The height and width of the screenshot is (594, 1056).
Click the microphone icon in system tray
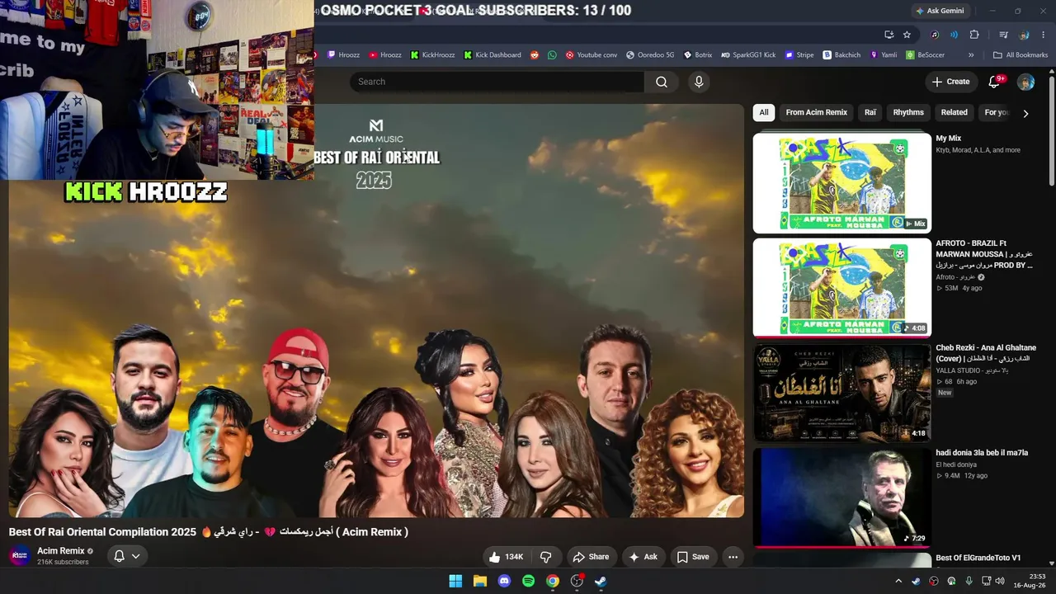969,581
